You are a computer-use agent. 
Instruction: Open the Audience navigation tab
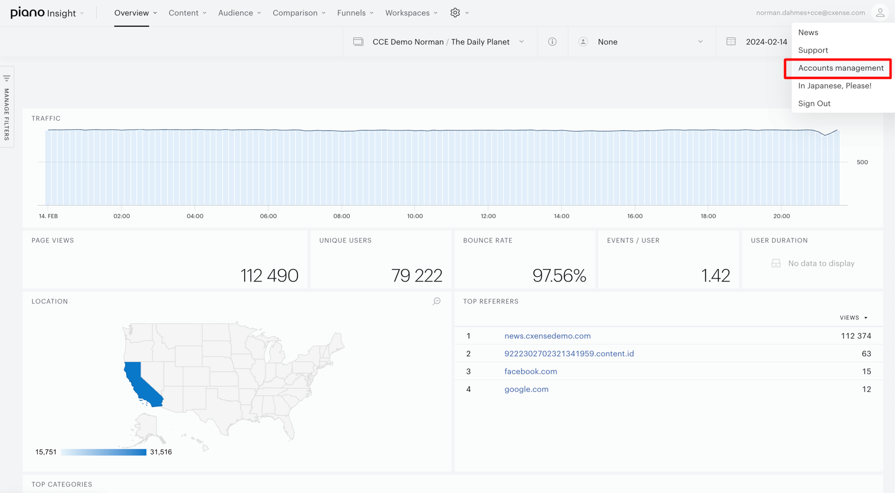click(239, 12)
